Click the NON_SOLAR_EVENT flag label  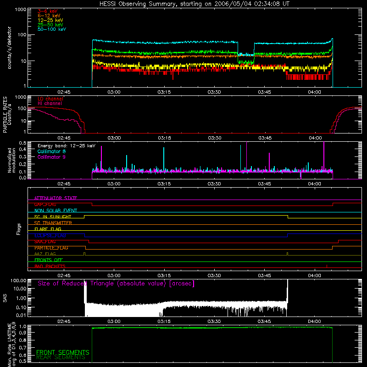56,211
